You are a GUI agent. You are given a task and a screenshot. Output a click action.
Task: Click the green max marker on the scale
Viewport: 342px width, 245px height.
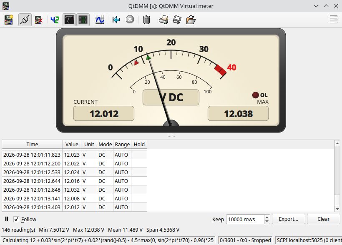pyautogui.click(x=148, y=57)
